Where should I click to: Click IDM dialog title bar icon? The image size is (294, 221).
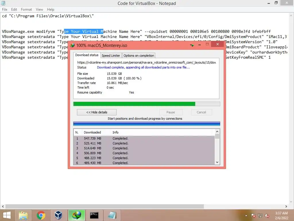tap(72, 45)
